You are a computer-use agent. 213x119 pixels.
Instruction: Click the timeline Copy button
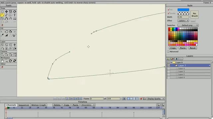(x=67, y=105)
